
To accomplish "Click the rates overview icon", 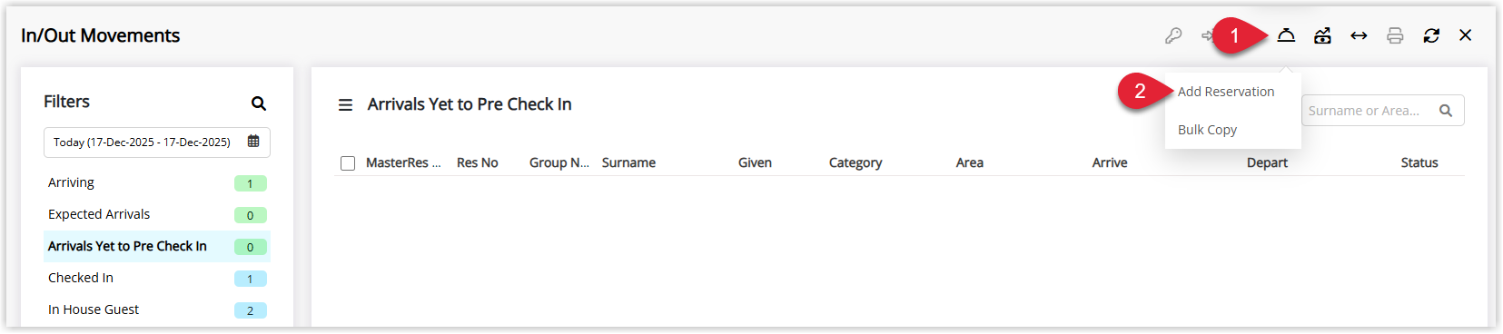I will coord(1322,35).
